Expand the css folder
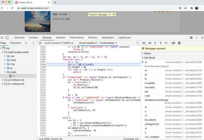Screen dimensions: 204x140 pos(5,56)
